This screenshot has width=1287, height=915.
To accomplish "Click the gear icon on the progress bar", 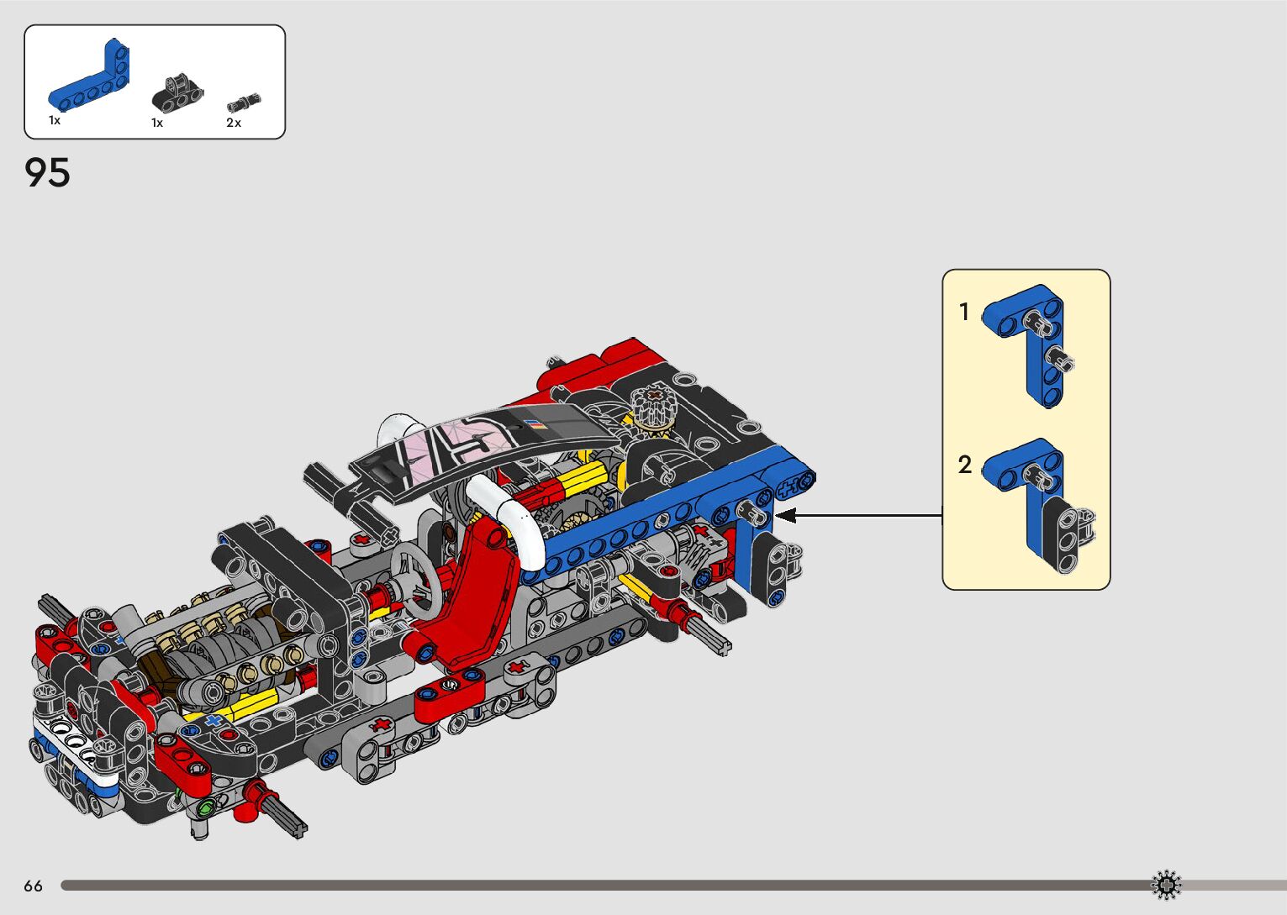I will coord(1165,885).
